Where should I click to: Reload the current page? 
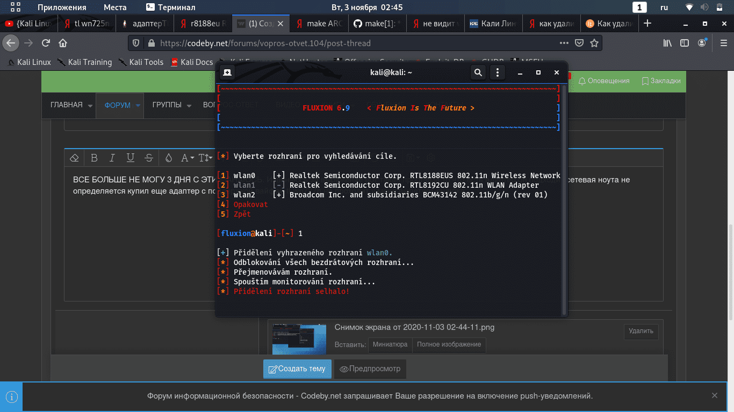click(46, 43)
